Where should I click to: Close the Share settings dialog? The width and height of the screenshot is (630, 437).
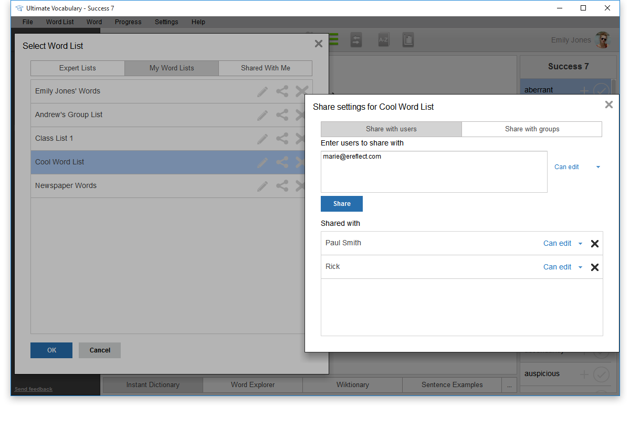pyautogui.click(x=609, y=105)
